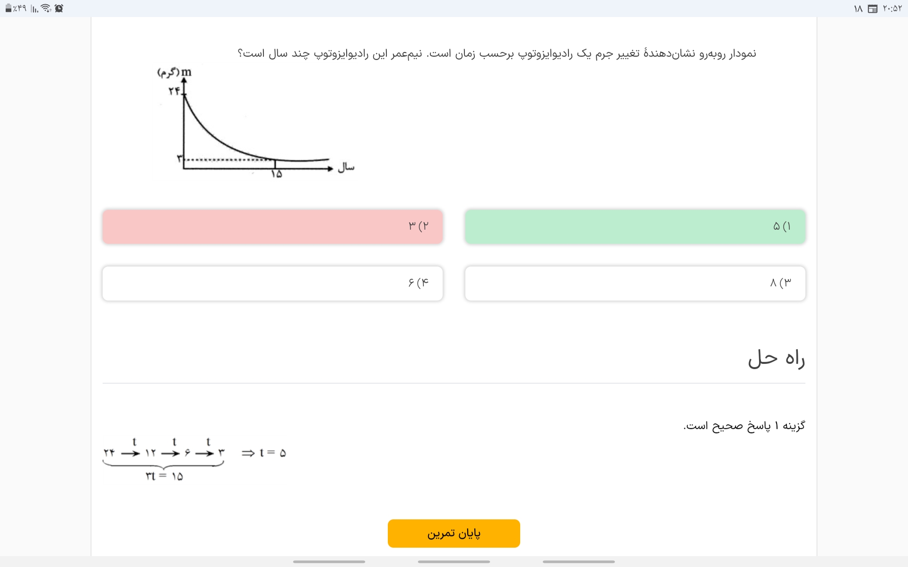Tap the radioactive decay graph image
The width and height of the screenshot is (908, 567).
click(255, 123)
